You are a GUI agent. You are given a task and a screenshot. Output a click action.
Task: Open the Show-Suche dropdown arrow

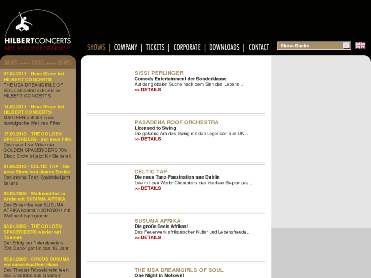click(347, 46)
